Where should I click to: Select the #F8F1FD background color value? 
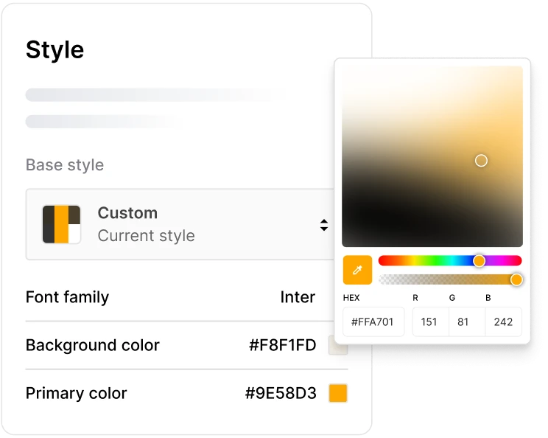coord(282,345)
